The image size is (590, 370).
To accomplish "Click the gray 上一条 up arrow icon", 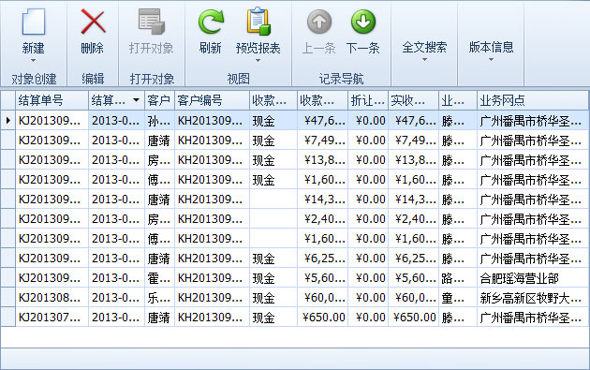I will 319,22.
